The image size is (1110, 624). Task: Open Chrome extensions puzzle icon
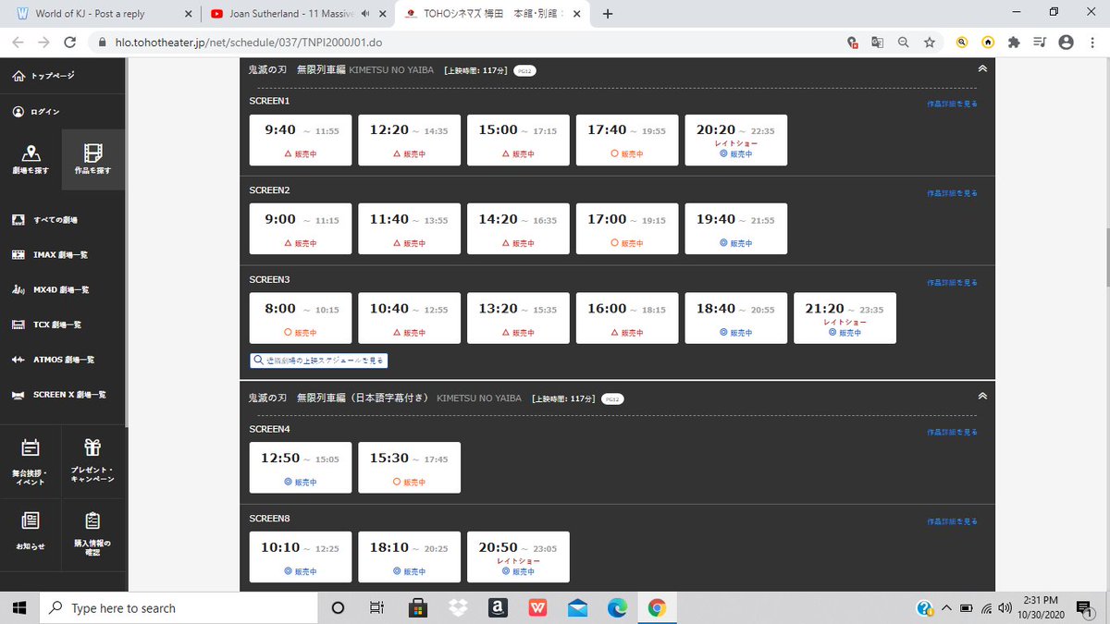(1014, 43)
